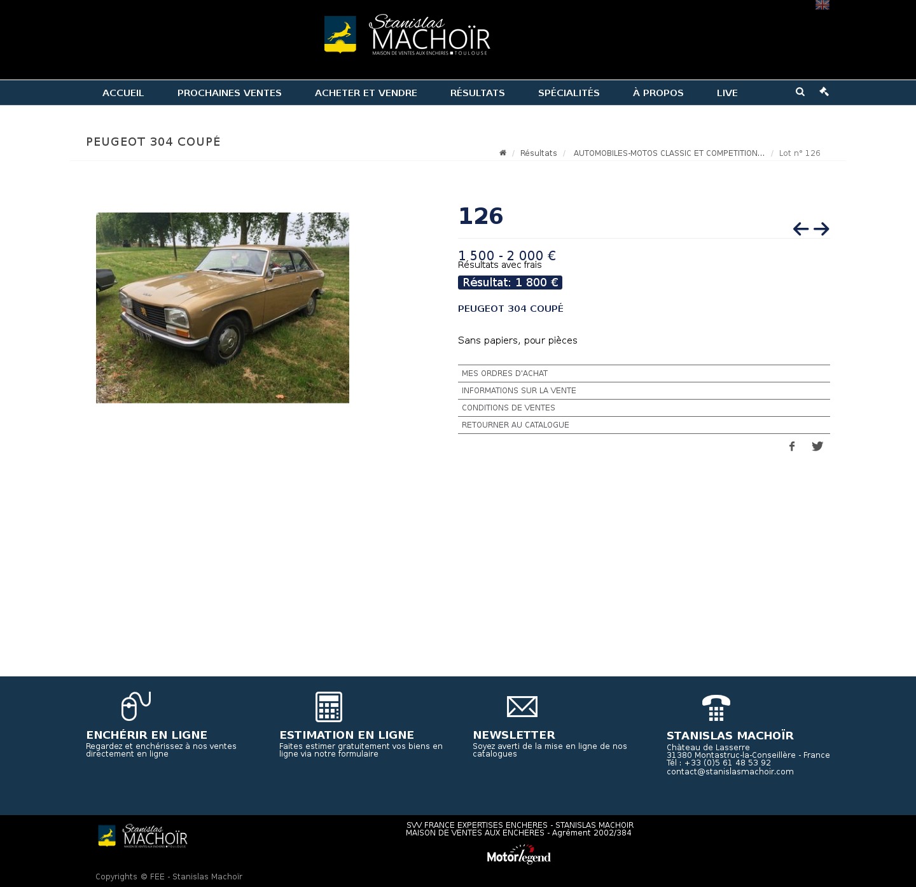Viewport: 916px width, 887px height.
Task: Open the Accueil menu
Action: coord(123,93)
